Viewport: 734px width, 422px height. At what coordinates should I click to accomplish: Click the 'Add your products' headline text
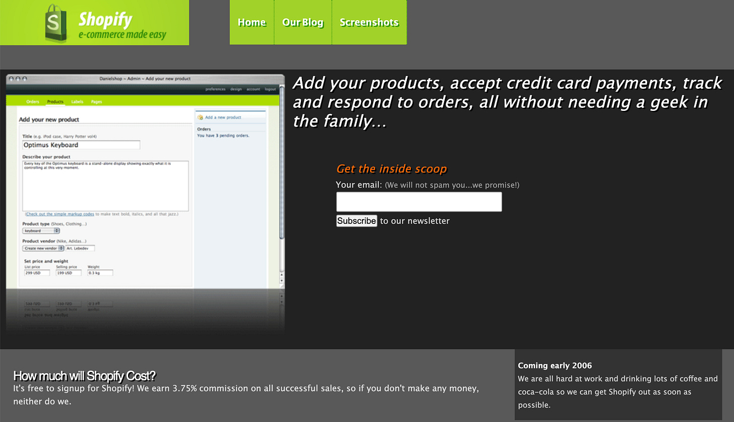click(x=507, y=102)
